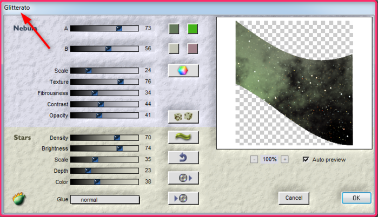The image size is (378, 217).
Task: Click the Nebula A value 73
Action: 148,28
